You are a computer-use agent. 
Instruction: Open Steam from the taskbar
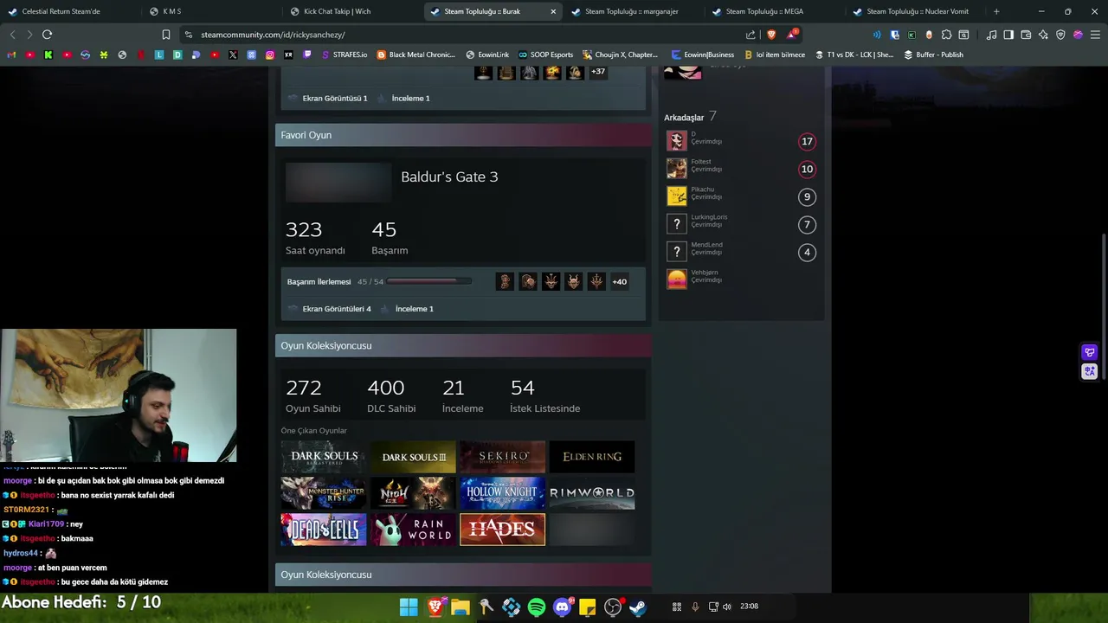[x=637, y=607]
